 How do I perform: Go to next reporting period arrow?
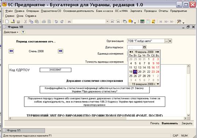point(60,51)
